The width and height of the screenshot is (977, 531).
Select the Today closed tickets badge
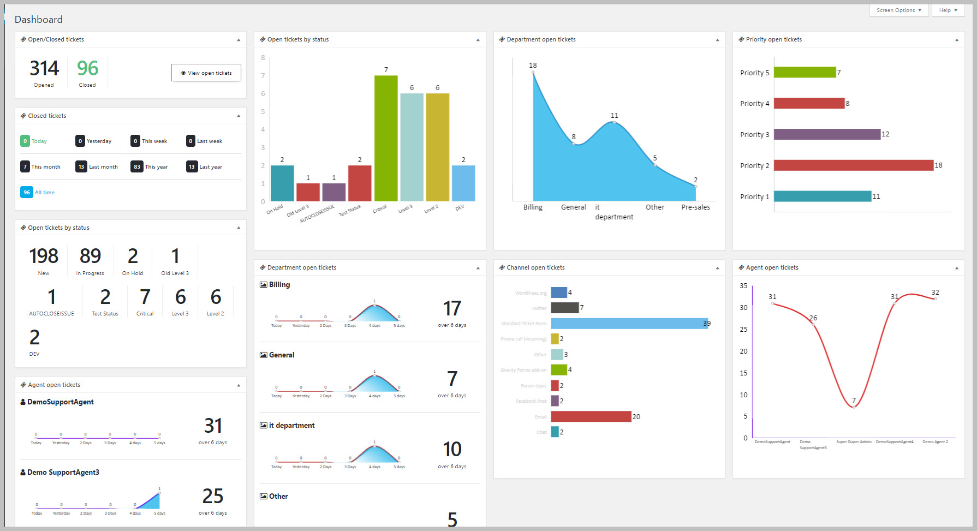[x=25, y=141]
